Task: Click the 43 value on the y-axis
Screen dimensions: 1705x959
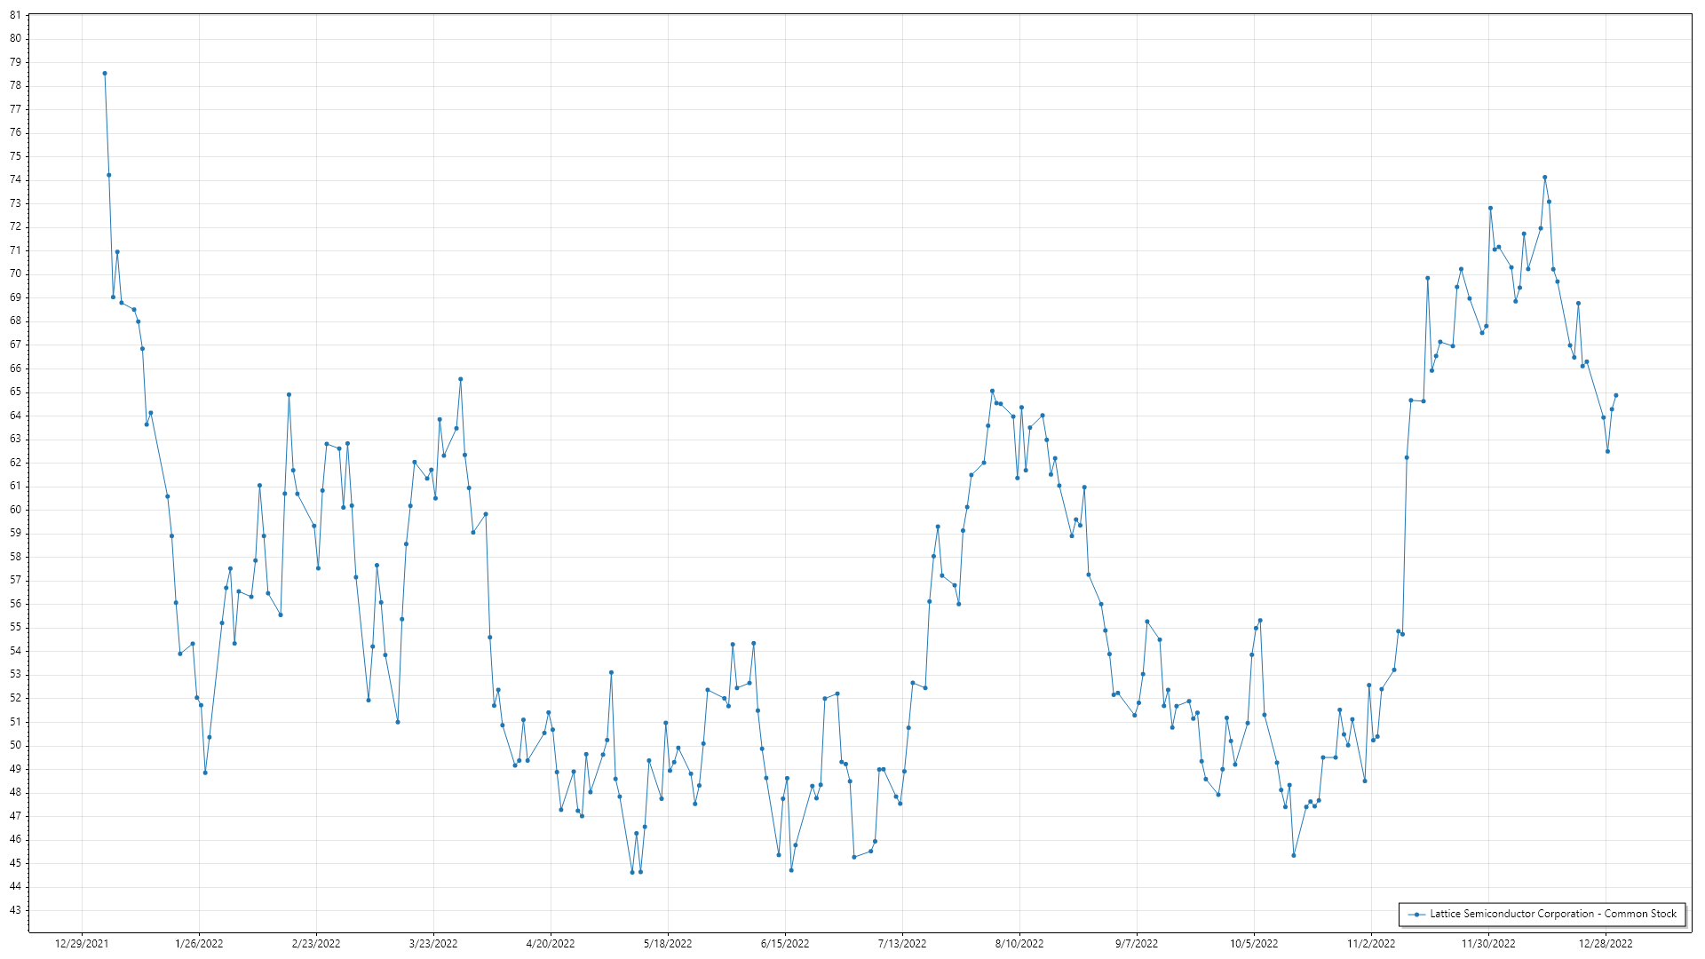Action: [15, 910]
